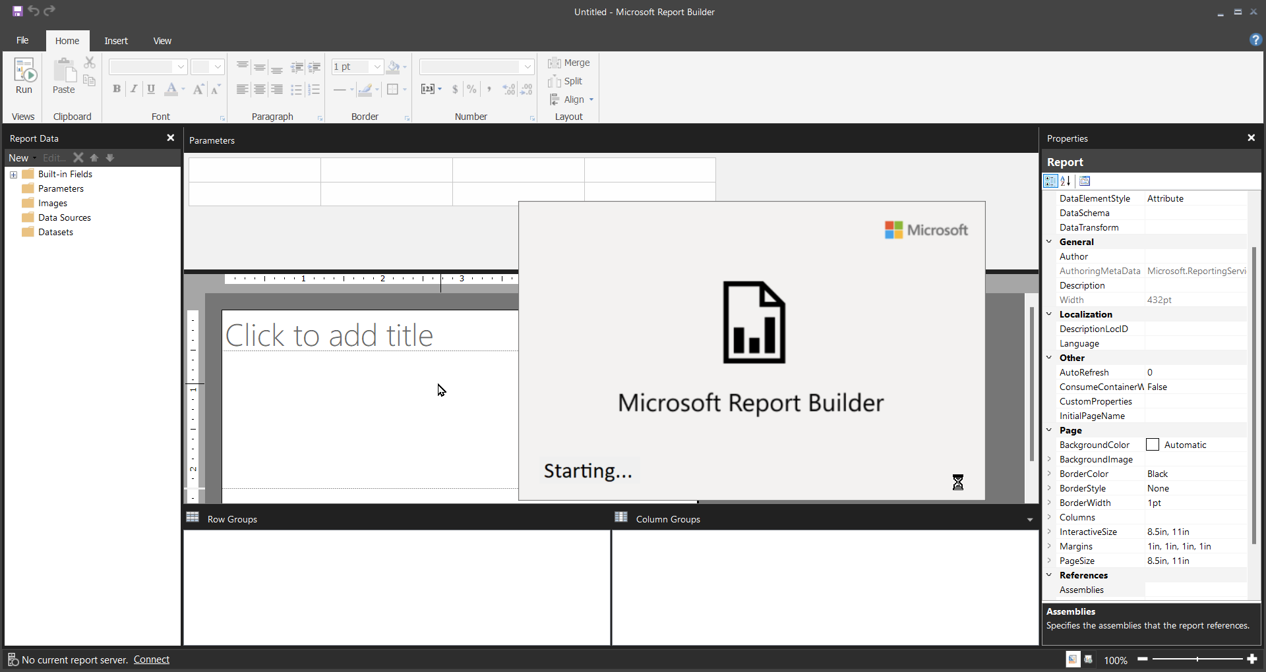This screenshot has height=672, width=1266.
Task: Click Increase decimals icon
Action: (509, 89)
